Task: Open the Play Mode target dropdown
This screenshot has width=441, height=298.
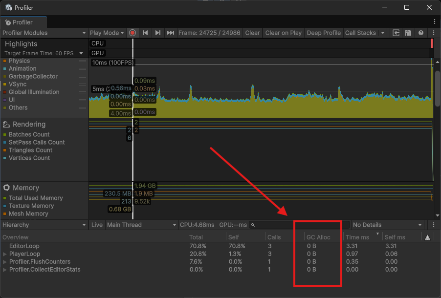Action: 107,33
